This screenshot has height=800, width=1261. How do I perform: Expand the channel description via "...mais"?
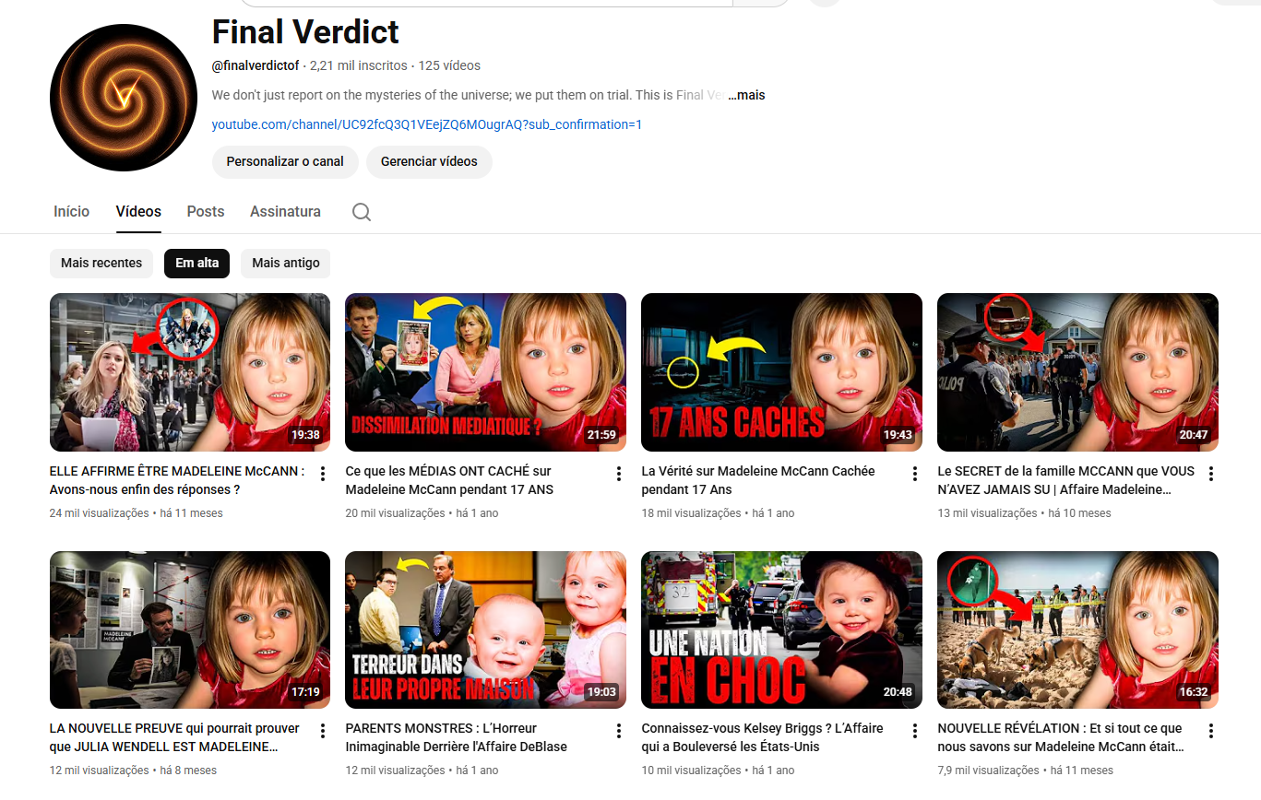point(745,95)
